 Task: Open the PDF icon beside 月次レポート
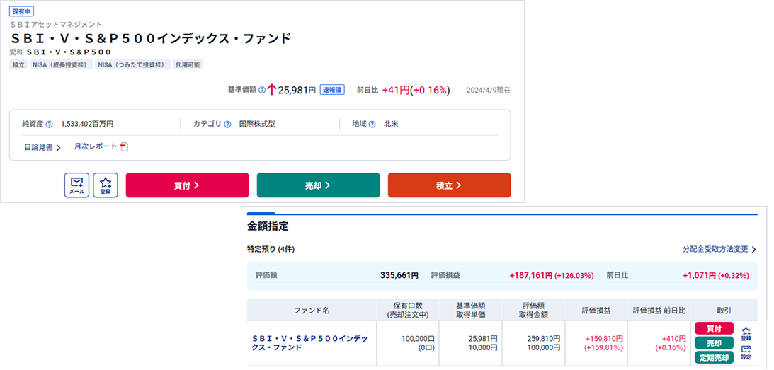pyautogui.click(x=125, y=147)
